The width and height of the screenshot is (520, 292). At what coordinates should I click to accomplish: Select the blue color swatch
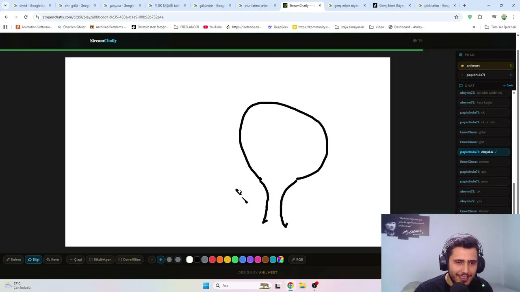pyautogui.click(x=243, y=260)
